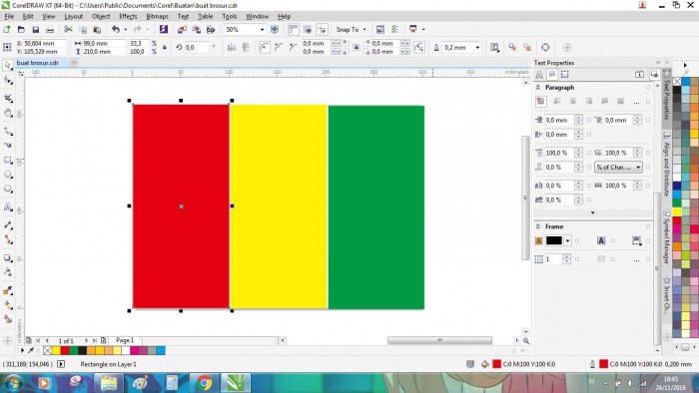
Task: Click the Print icon
Action: (x=50, y=29)
